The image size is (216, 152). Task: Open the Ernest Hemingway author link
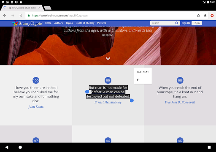108,102
